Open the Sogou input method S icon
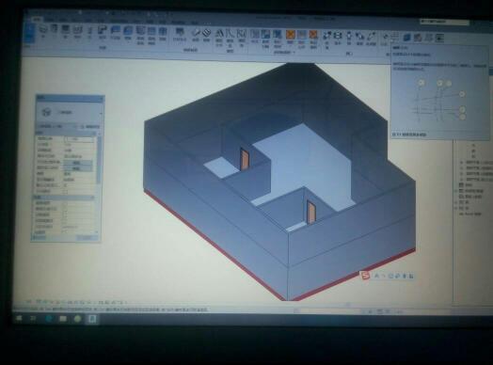The image size is (493, 365). pos(365,276)
